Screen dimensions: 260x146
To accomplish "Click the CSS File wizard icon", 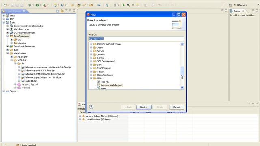I will tap(99, 82).
